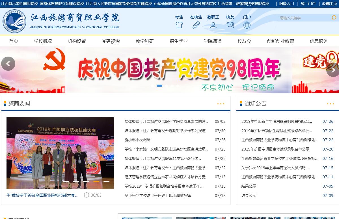
Task: Click the 通知公告 section heading
Action: click(x=256, y=104)
